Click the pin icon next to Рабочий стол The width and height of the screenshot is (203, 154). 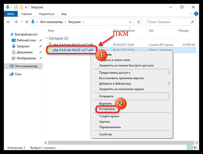tap(40, 40)
